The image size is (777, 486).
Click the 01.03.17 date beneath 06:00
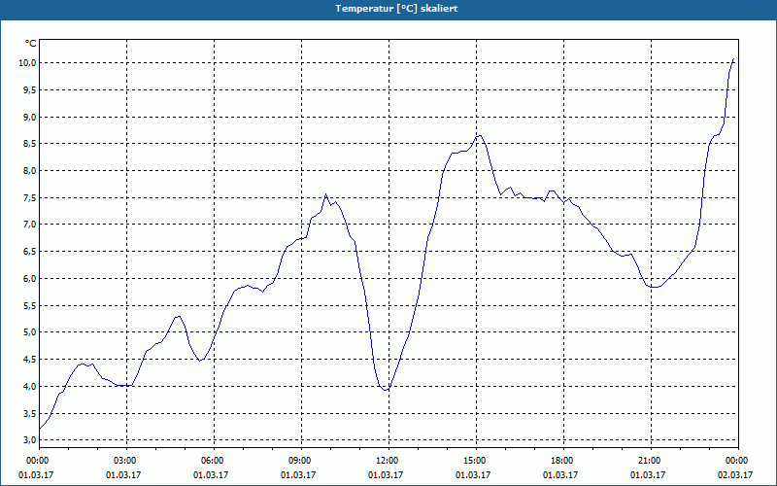[x=211, y=475]
